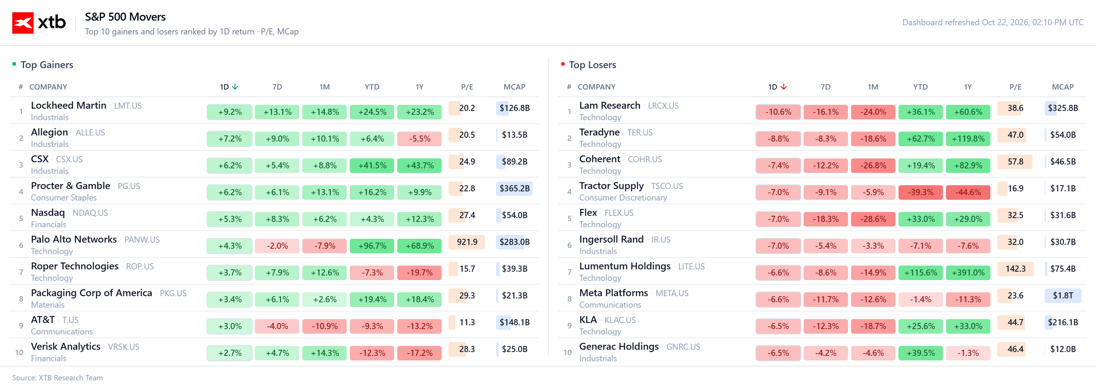
Task: Open Lumentum Holdings company name
Action: pyautogui.click(x=625, y=266)
